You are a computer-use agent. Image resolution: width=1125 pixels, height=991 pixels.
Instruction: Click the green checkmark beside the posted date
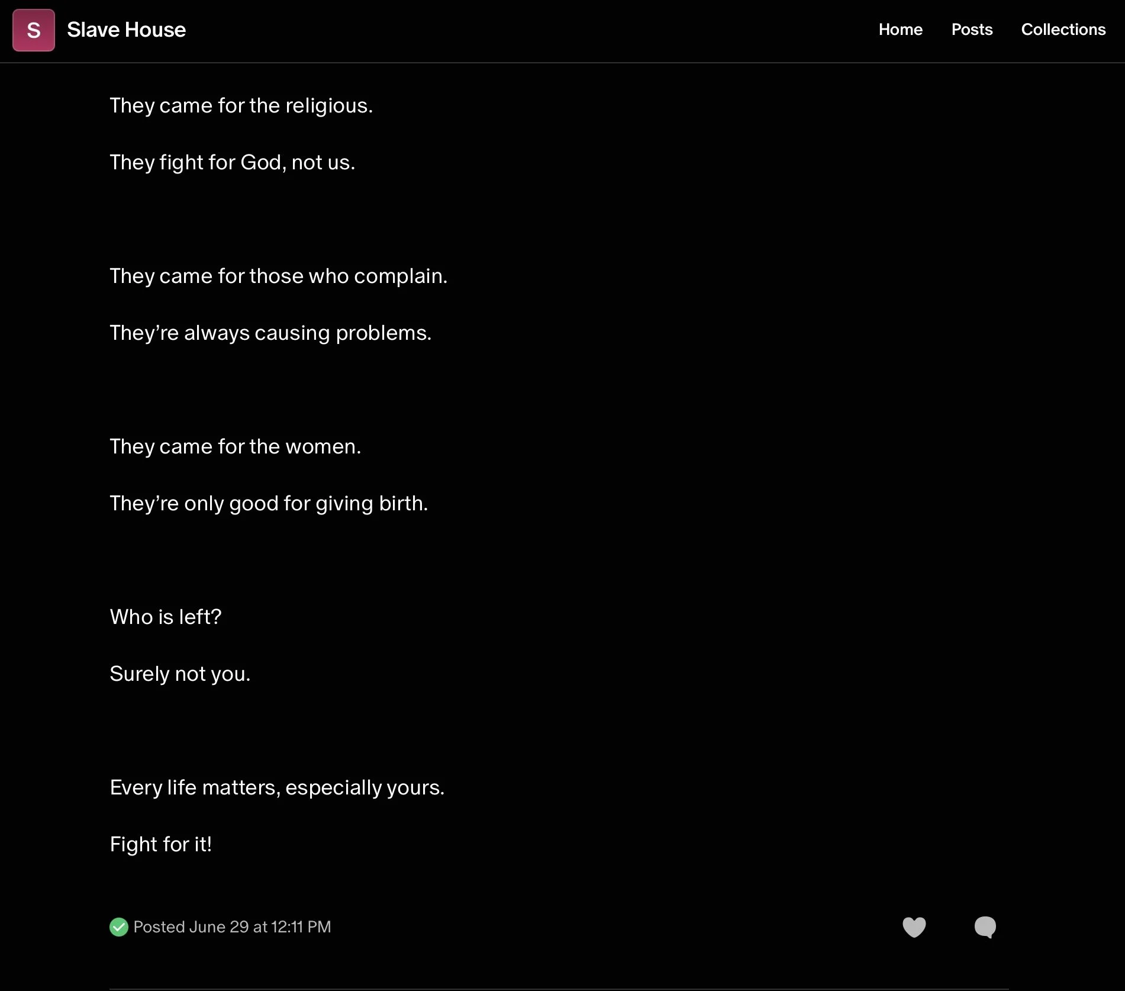119,927
